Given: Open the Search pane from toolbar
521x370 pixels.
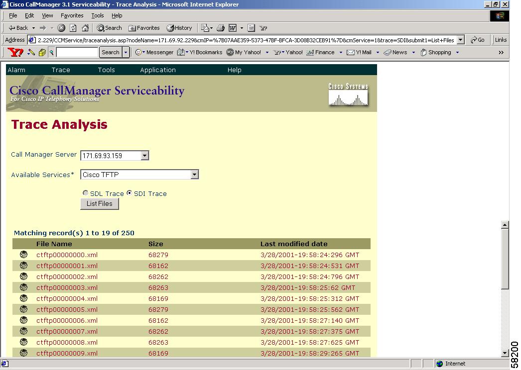Looking at the screenshot, I should click(109, 28).
